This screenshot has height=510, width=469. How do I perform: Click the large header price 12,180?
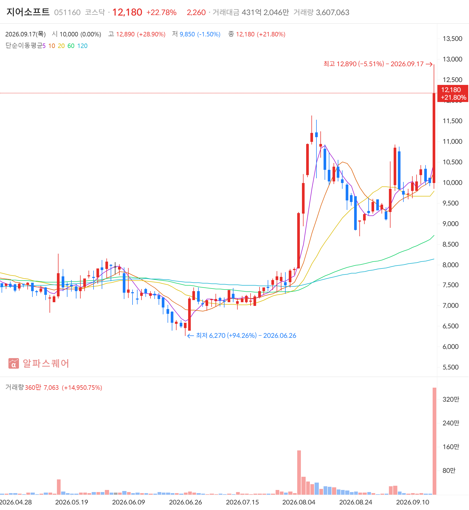tap(127, 12)
